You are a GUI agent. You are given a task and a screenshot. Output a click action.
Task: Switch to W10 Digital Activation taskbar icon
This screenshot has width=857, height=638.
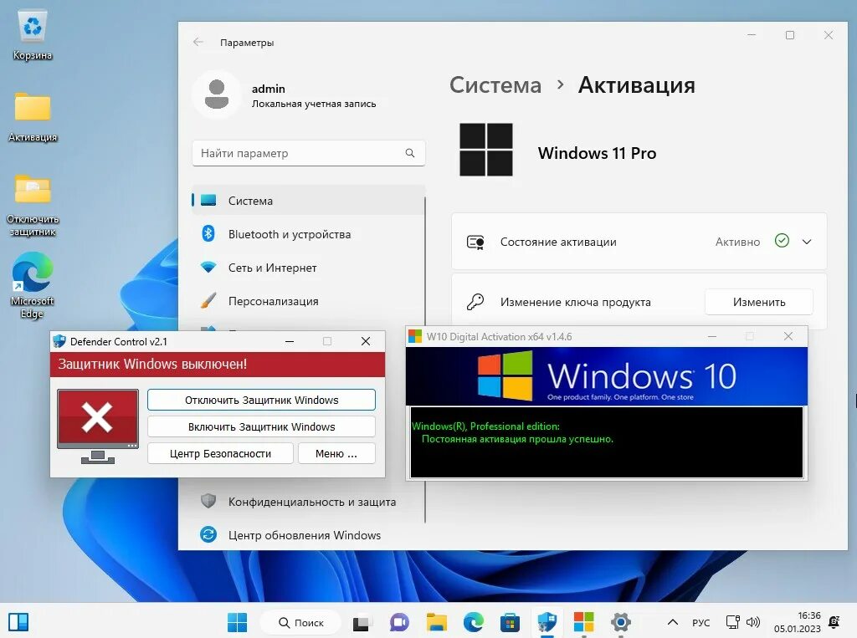click(583, 622)
